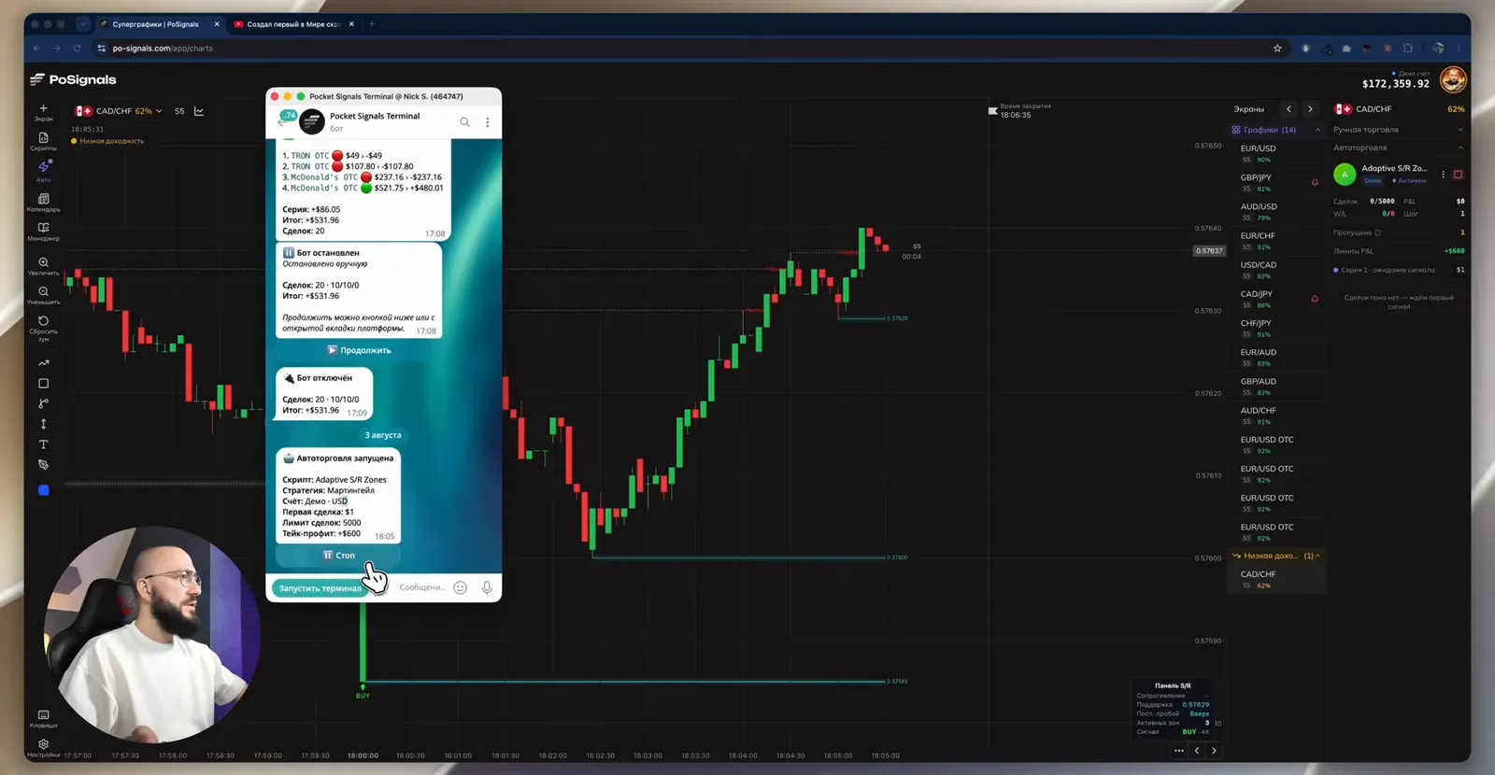
Task: Open Adaptive S/R Zones options menu
Action: point(1443,175)
